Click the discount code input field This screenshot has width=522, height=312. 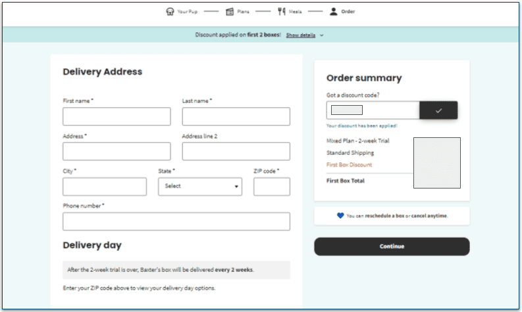click(x=373, y=110)
